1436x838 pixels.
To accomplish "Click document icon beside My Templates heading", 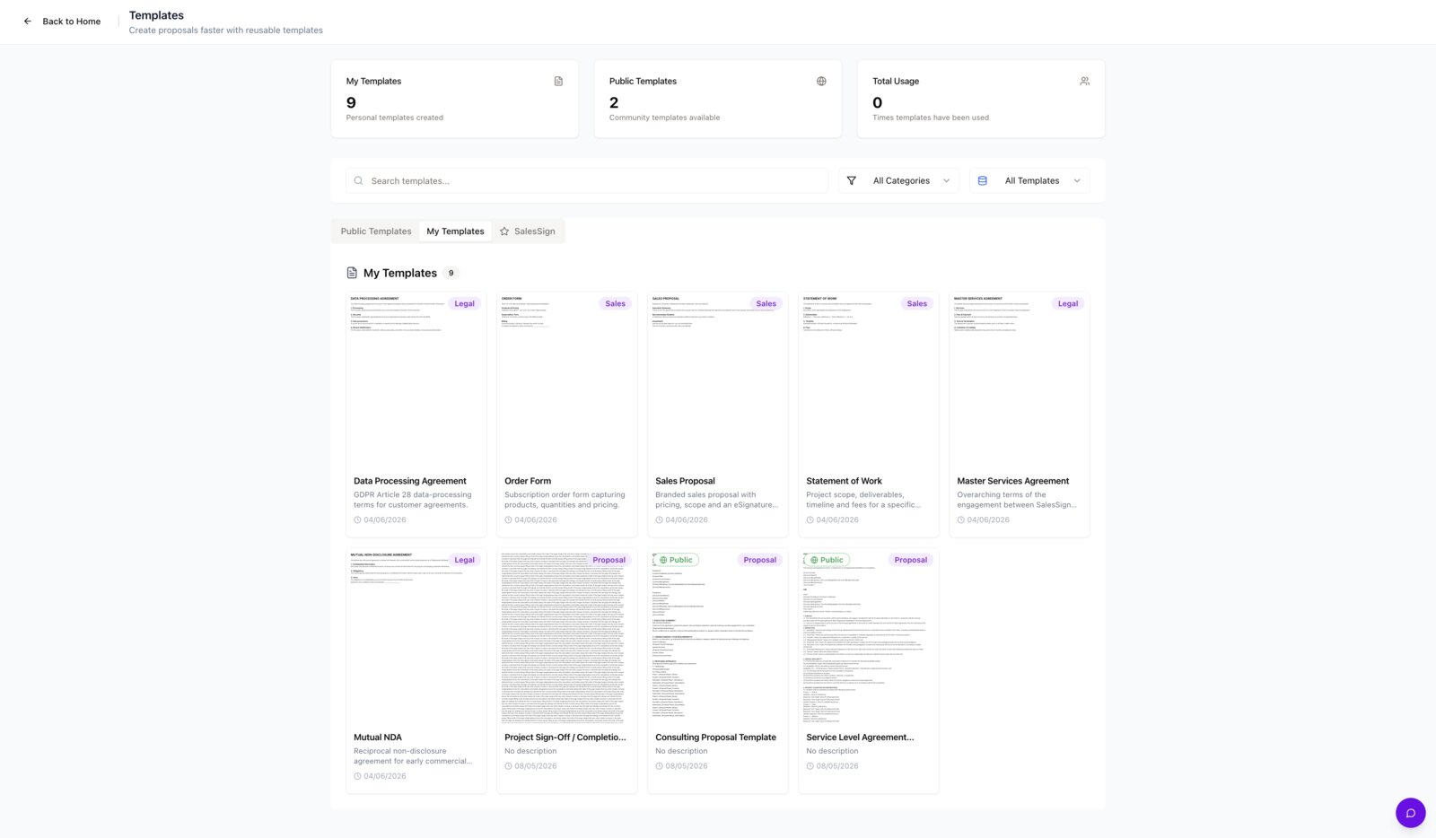I will (352, 273).
